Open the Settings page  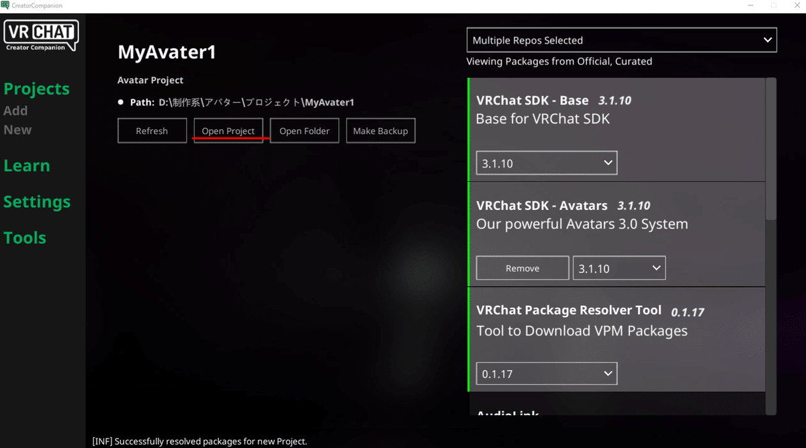point(37,202)
